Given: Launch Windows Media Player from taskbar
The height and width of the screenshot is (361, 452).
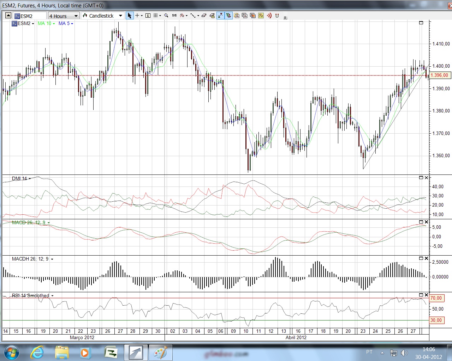Looking at the screenshot, I should [85, 353].
